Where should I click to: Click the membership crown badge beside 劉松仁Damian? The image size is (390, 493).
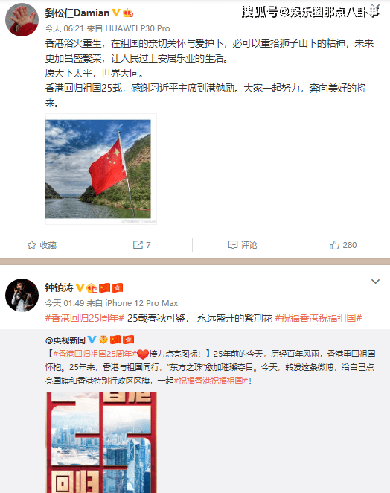pos(128,13)
